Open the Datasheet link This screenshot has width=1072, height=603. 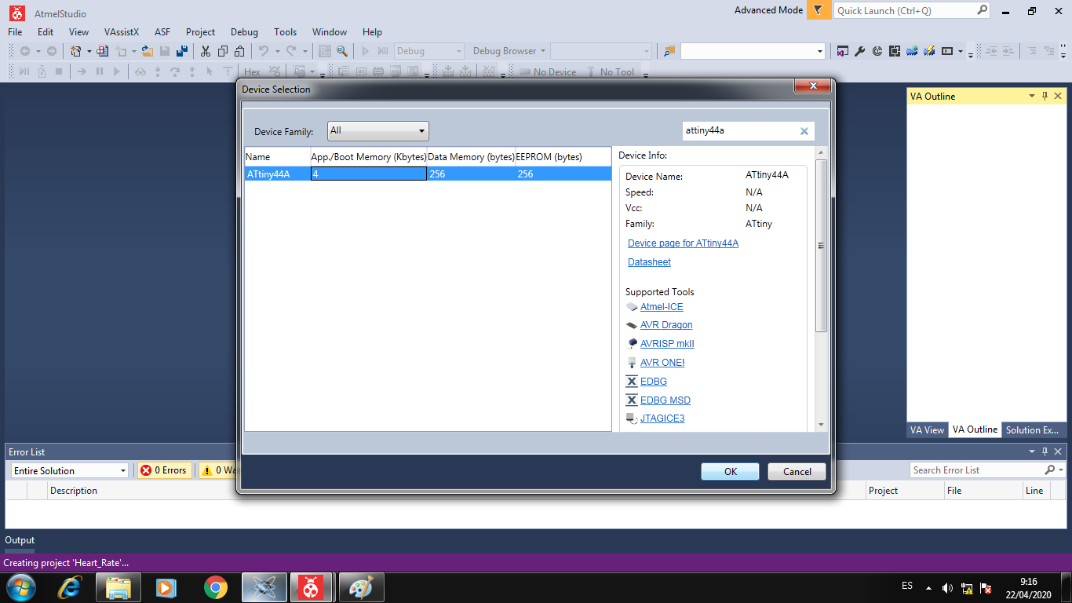[649, 262]
